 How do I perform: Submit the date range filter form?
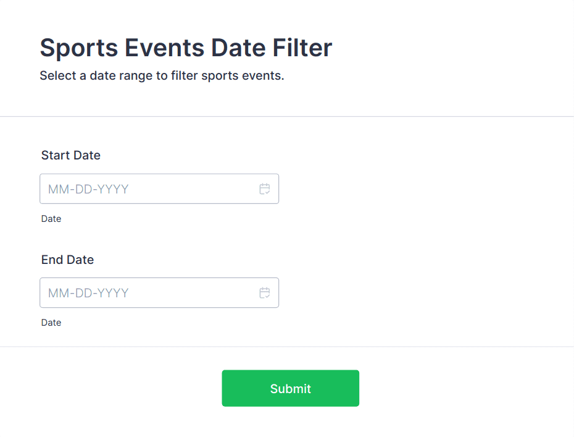coord(290,388)
